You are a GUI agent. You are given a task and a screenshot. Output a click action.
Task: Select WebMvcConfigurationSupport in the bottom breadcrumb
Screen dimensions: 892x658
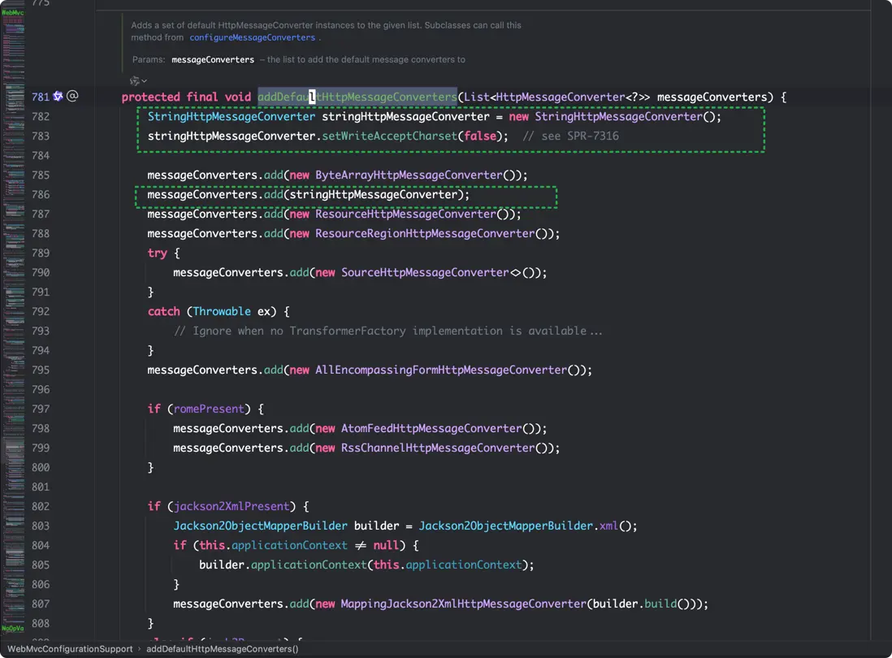pos(70,649)
